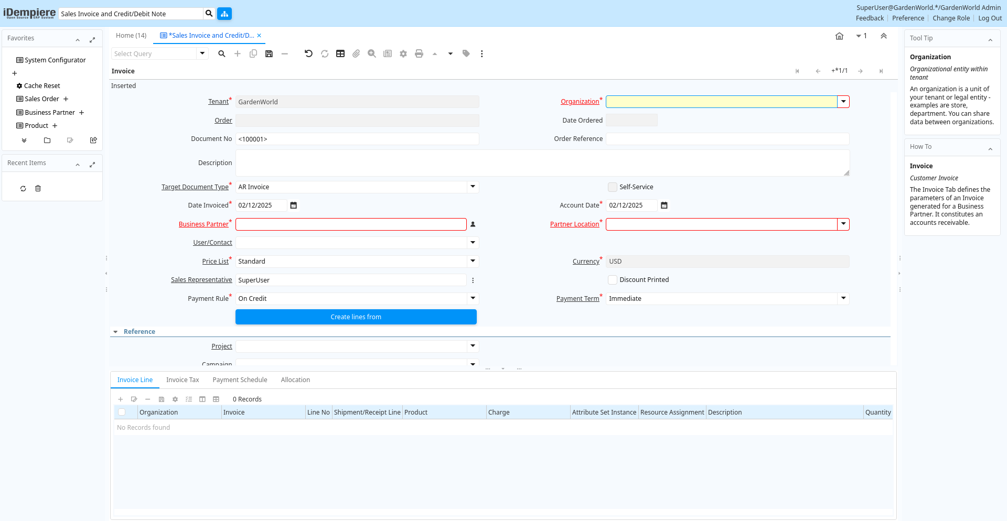Collapse the Reference section
This screenshot has width=1007, height=521.
click(x=116, y=332)
